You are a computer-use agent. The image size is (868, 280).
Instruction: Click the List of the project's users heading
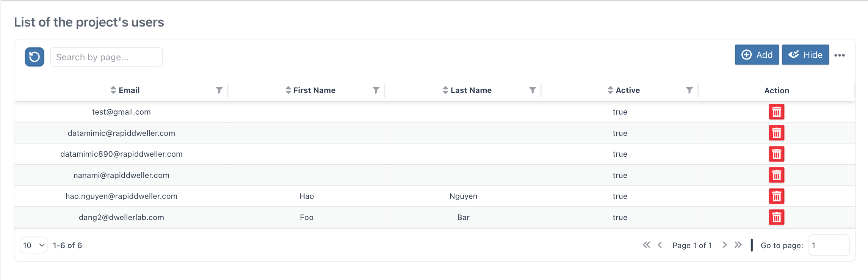[89, 22]
